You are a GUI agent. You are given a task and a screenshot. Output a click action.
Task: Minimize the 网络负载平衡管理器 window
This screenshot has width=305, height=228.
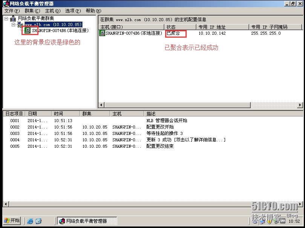click(x=287, y=3)
